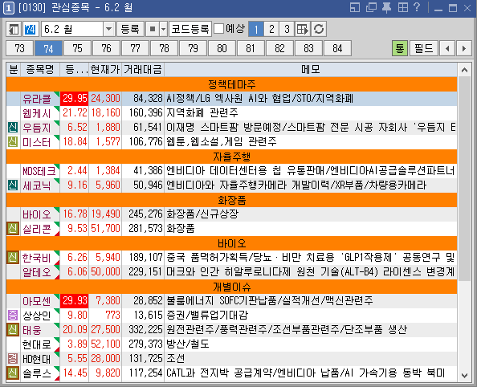
Task: Click the 메모 column header
Action: tap(311, 70)
